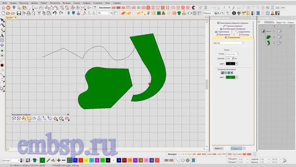Open the fill color dropdown arrow

pyautogui.click(x=237, y=77)
